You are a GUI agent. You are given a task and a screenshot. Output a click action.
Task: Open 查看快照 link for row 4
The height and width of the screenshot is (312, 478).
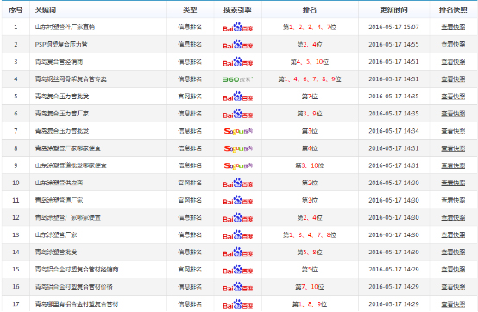453,79
